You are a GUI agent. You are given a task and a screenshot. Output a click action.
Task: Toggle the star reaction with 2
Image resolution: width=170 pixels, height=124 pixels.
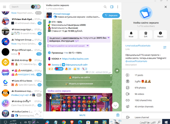(x=51, y=69)
